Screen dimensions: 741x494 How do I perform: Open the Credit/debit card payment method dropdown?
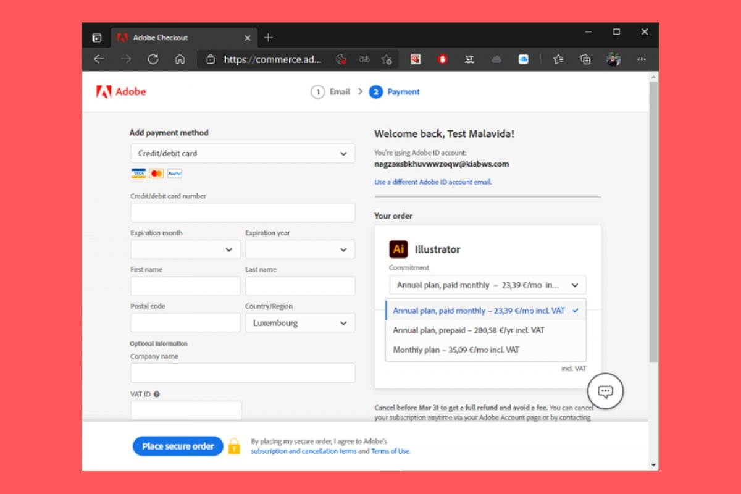(243, 153)
